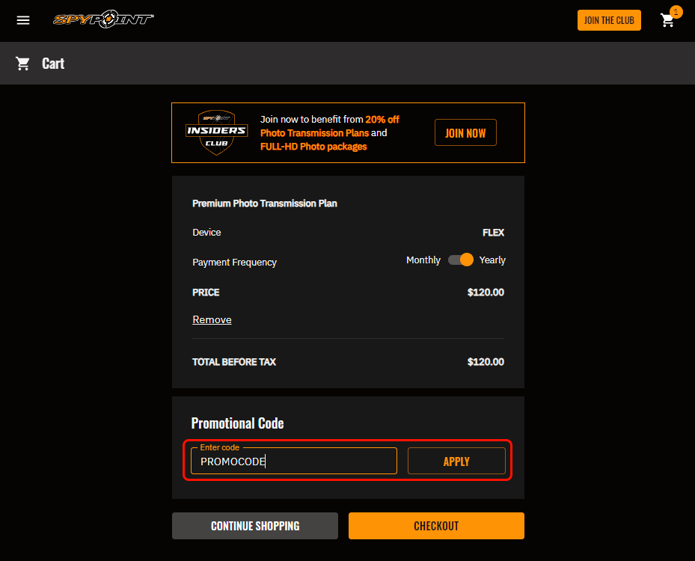This screenshot has height=561, width=695.
Task: Proceed to Checkout
Action: (x=436, y=526)
